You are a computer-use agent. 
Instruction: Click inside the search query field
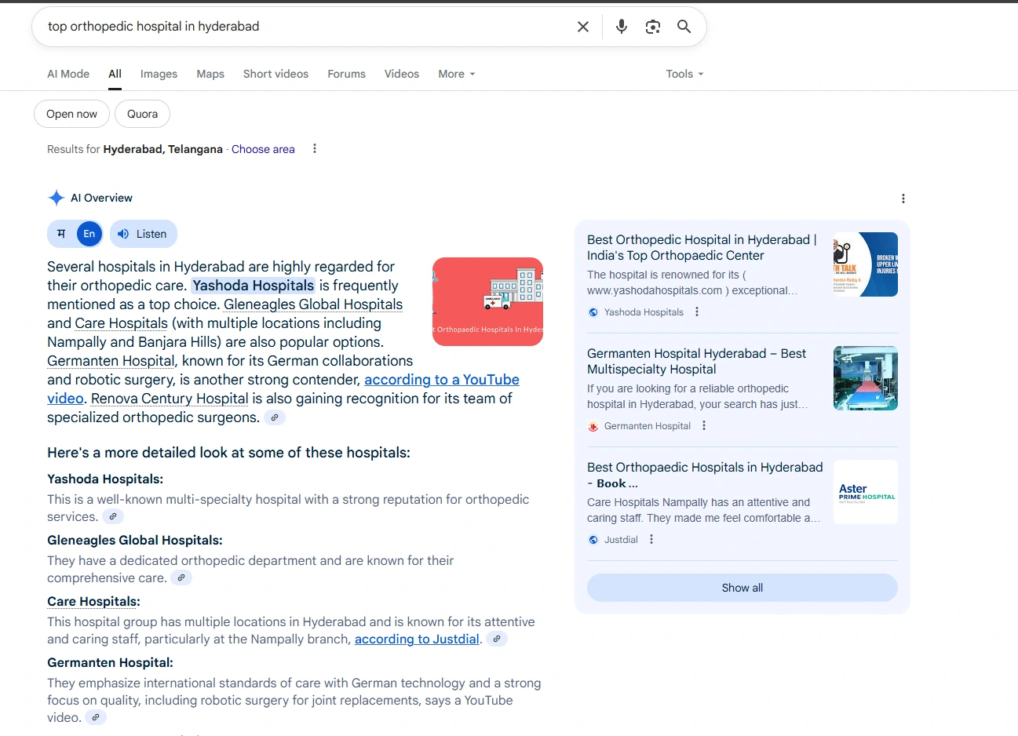point(306,27)
